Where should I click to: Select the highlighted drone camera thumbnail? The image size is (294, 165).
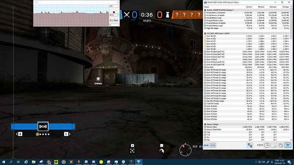pyautogui.click(x=43, y=127)
